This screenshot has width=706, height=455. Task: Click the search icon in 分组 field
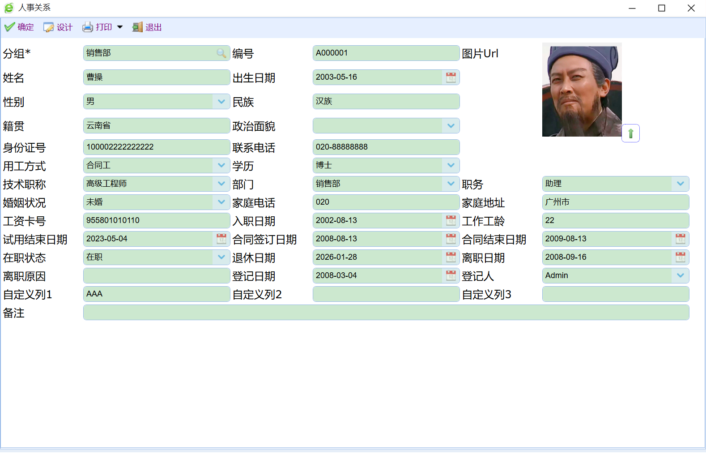221,53
